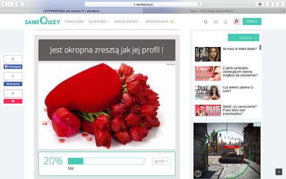The image size is (286, 179).
Task: Click the Safari share icon
Action: click(x=270, y=4)
